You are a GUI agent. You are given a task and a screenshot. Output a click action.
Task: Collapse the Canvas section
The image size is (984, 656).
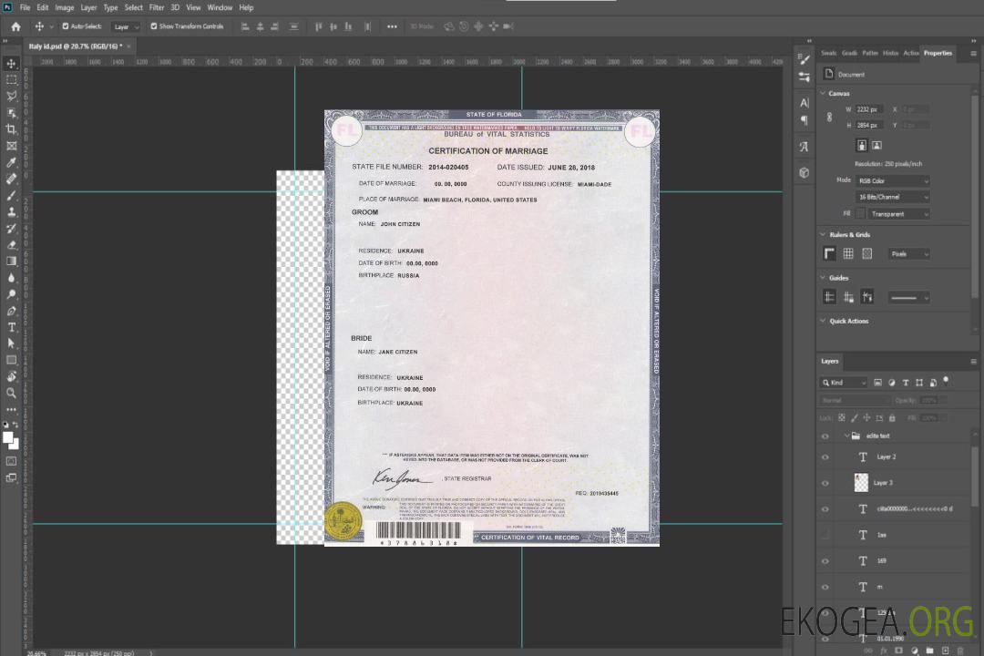point(823,93)
